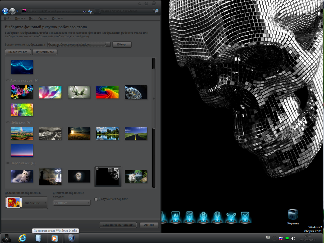Click the Adobe Illustrator Ai dock icon
The width and height of the screenshot is (324, 243).
click(175, 216)
